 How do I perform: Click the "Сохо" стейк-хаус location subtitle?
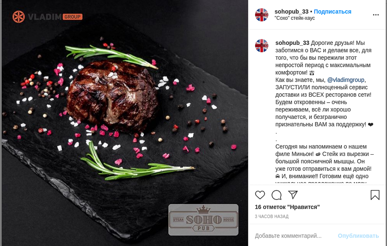tap(295, 18)
